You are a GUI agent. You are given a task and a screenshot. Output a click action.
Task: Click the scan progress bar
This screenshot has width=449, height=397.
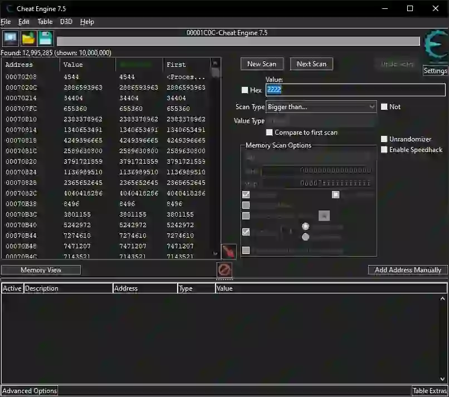pyautogui.click(x=238, y=41)
